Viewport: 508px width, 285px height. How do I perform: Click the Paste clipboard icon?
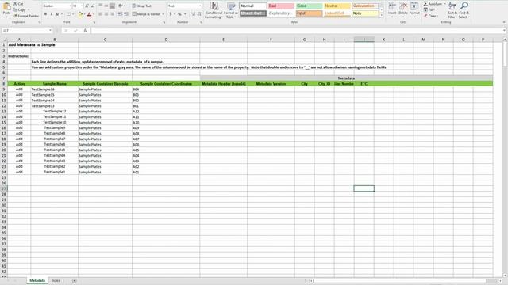(x=6, y=6)
